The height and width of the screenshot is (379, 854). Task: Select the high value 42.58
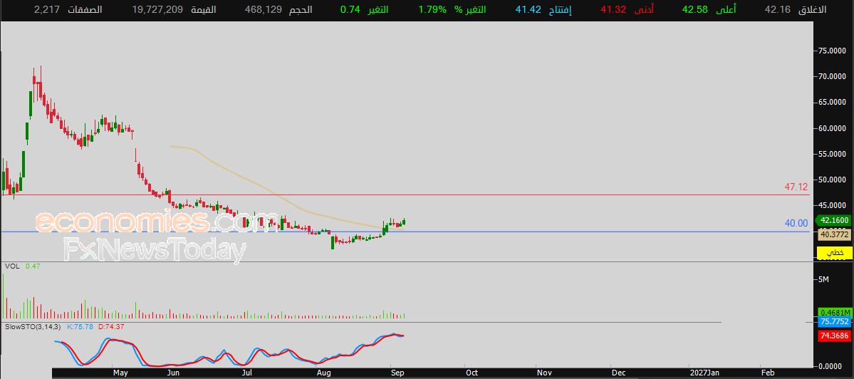click(696, 10)
